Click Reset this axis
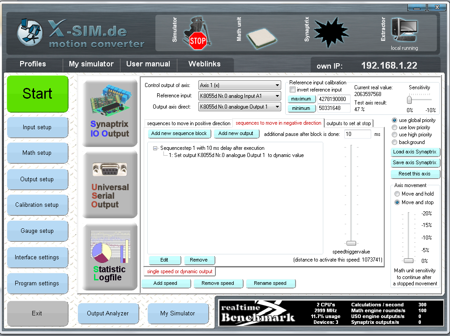The height and width of the screenshot is (336, 450). coord(415,174)
